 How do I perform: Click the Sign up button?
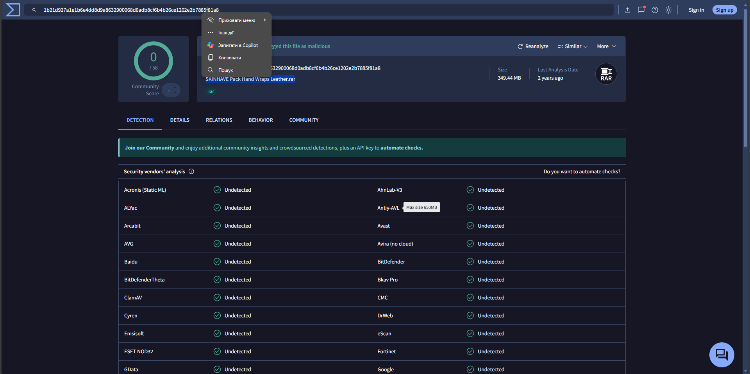[x=725, y=10]
